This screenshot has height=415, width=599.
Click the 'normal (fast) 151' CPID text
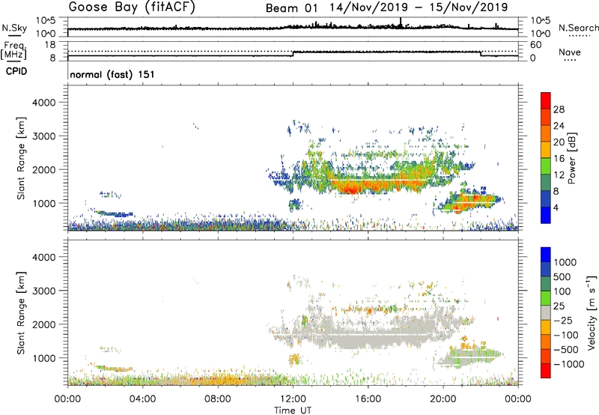pyautogui.click(x=112, y=74)
